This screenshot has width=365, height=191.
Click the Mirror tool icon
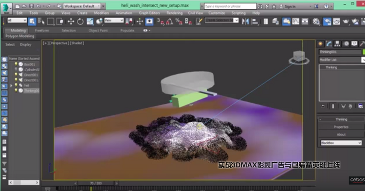pyautogui.click(x=245, y=21)
